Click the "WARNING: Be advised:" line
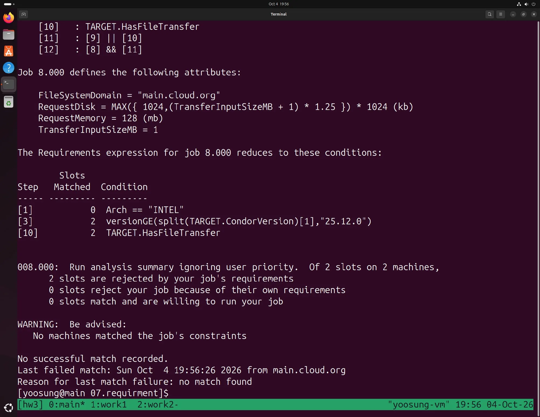Image resolution: width=540 pixels, height=417 pixels. point(72,324)
